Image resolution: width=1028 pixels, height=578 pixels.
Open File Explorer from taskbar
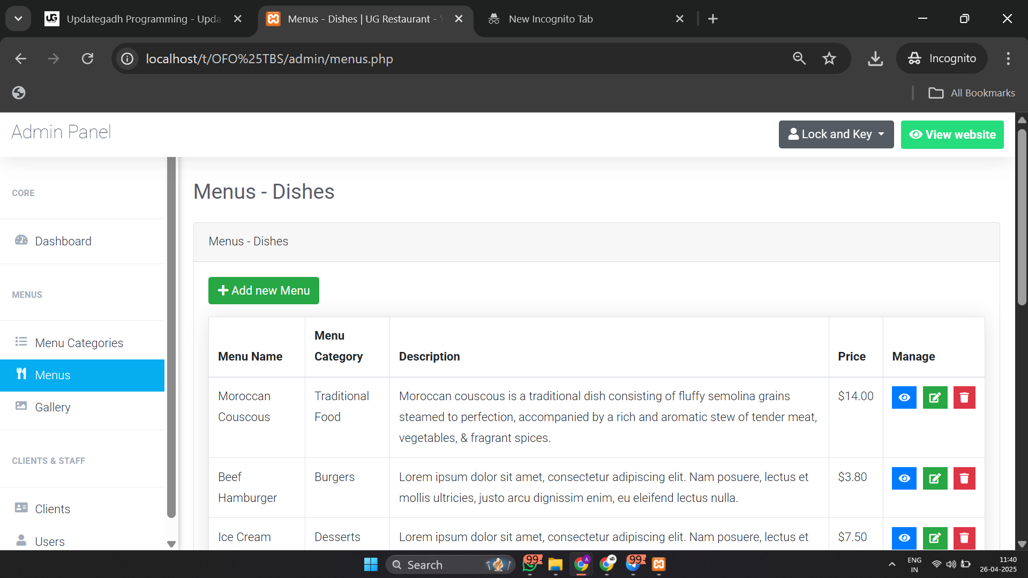click(x=556, y=565)
